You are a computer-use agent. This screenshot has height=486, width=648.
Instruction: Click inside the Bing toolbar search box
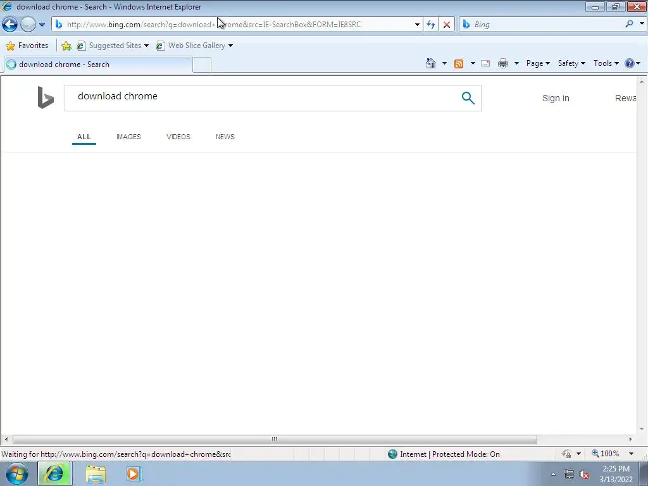pyautogui.click(x=547, y=25)
